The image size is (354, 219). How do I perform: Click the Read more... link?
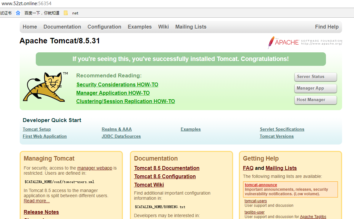click(36, 201)
